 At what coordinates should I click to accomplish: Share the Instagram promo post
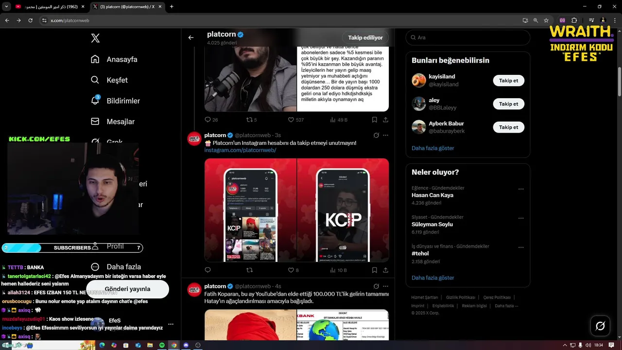tap(385, 270)
